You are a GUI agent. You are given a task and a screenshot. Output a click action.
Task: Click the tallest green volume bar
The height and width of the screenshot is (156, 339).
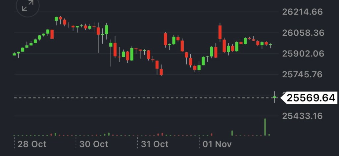tap(265, 127)
